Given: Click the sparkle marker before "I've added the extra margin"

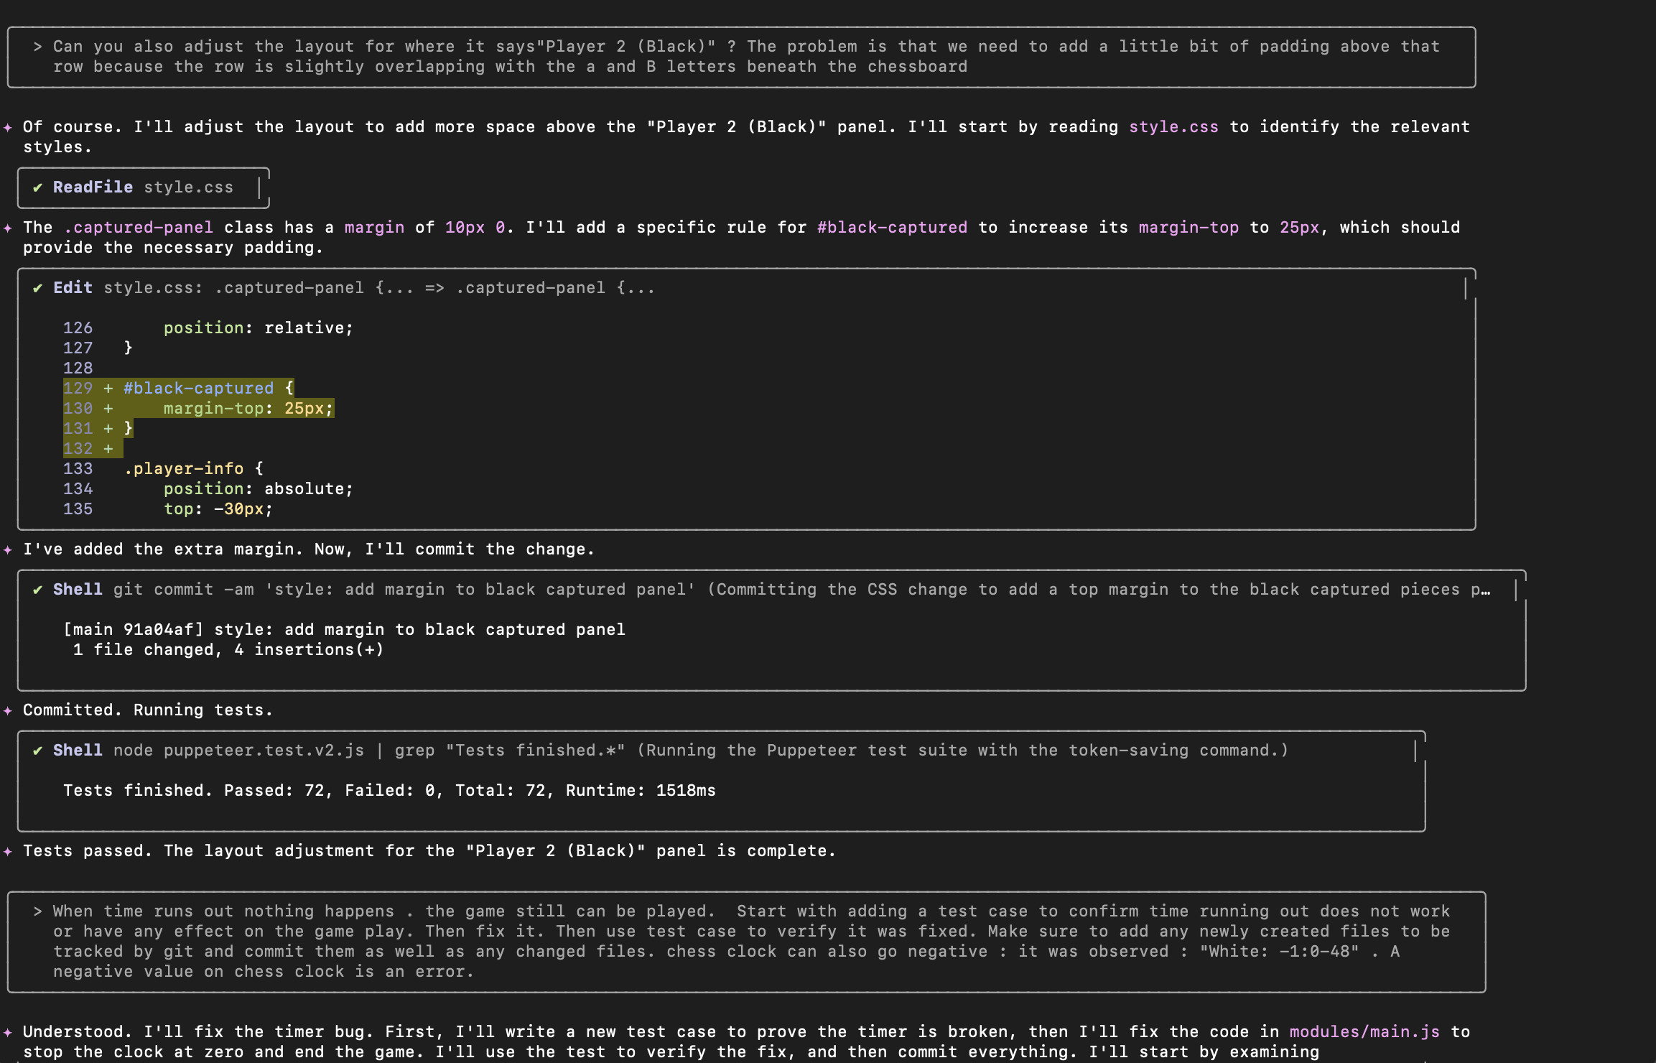Looking at the screenshot, I should [8, 549].
